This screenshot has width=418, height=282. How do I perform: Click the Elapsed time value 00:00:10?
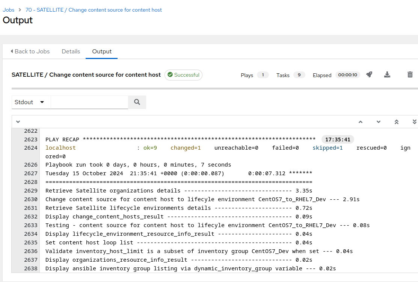(x=348, y=75)
